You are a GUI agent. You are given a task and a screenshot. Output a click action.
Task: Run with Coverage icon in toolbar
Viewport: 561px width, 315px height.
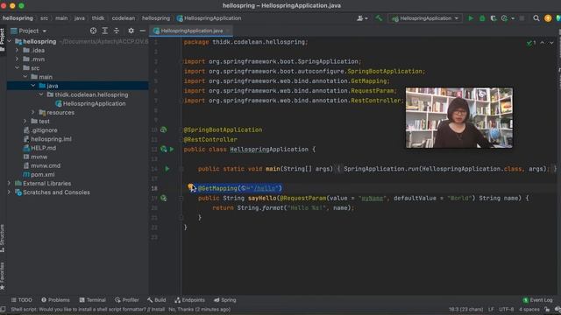tap(494, 18)
